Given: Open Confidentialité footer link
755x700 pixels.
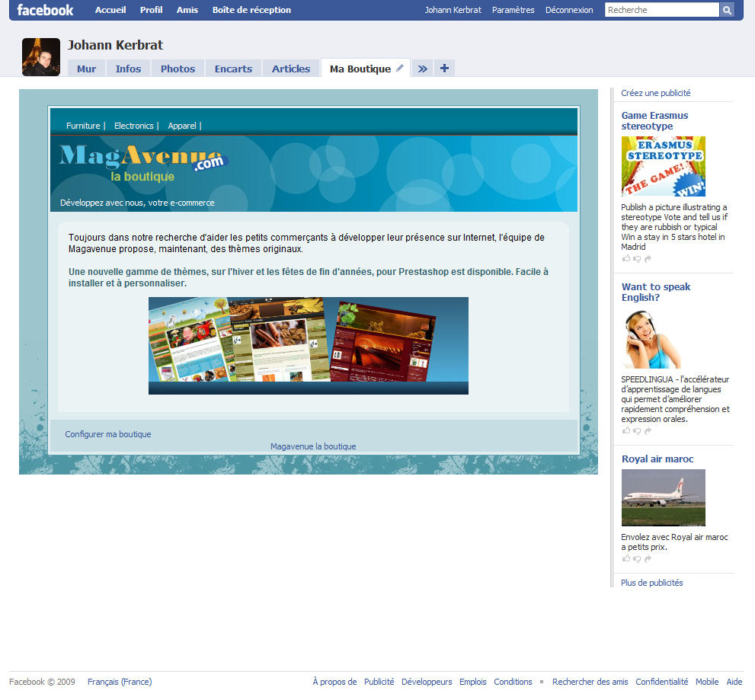Looking at the screenshot, I should pos(661,682).
